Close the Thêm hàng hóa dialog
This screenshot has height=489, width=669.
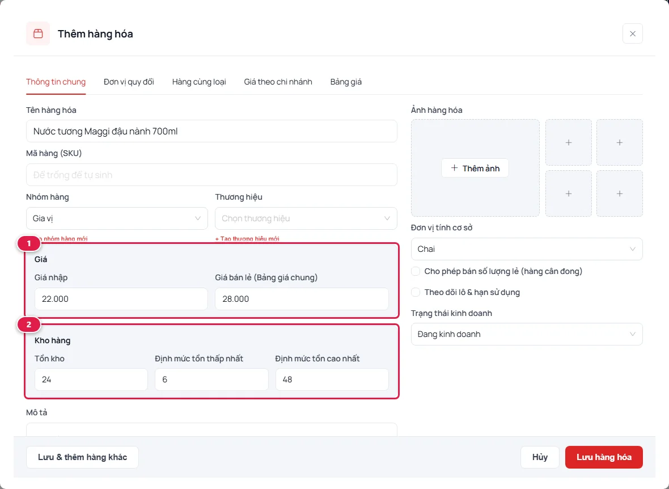pos(632,33)
